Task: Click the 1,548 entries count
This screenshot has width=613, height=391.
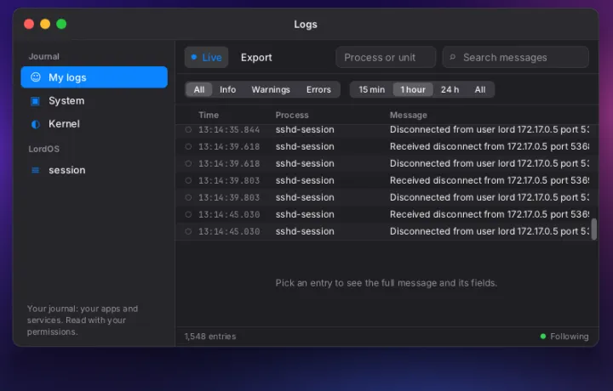Action: coord(210,337)
